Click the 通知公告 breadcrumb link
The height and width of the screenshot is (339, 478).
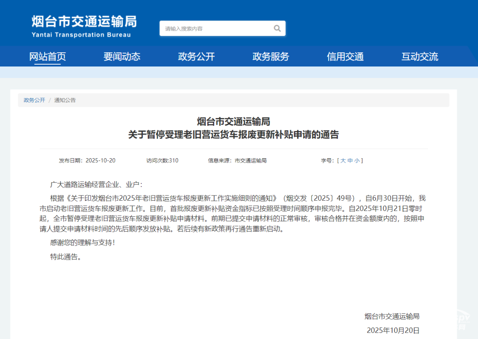click(x=65, y=100)
